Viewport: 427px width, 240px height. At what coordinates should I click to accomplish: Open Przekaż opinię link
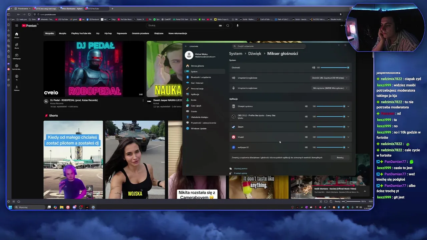(241, 173)
